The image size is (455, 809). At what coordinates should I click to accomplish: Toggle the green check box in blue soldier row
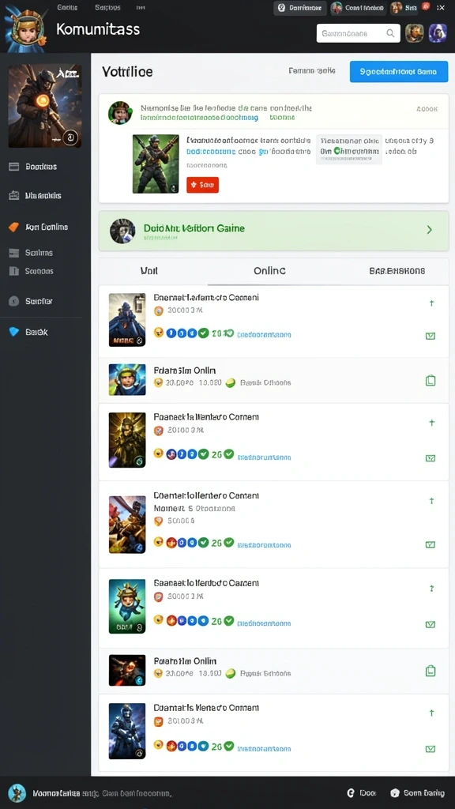click(431, 749)
